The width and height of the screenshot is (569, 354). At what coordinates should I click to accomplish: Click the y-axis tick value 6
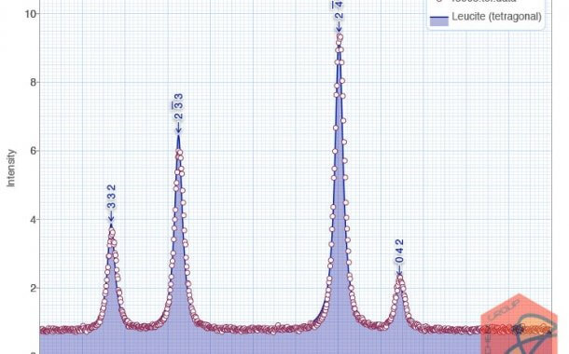pyautogui.click(x=33, y=151)
